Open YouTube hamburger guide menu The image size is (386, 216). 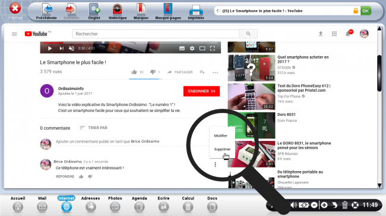coord(14,34)
